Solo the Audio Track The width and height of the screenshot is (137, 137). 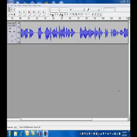pyautogui.click(x=14, y=31)
